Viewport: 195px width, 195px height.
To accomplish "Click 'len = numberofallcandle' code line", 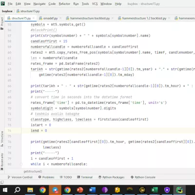I will [x=54, y=58].
